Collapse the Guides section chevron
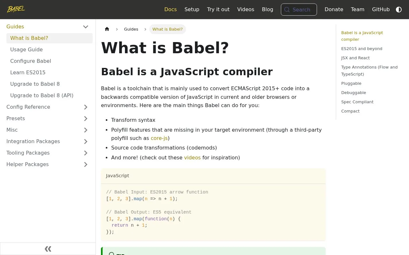The width and height of the screenshot is (409, 255). (x=86, y=27)
